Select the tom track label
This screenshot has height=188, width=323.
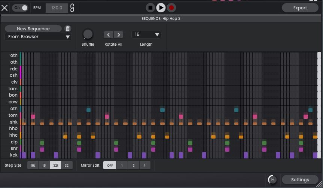tap(13, 115)
